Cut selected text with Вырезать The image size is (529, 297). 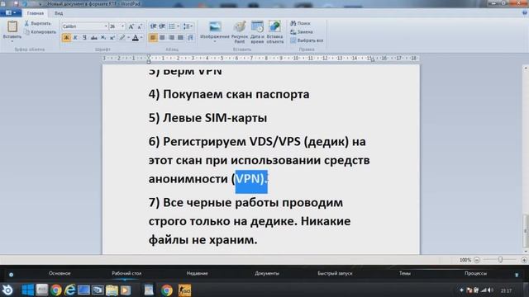[37, 23]
